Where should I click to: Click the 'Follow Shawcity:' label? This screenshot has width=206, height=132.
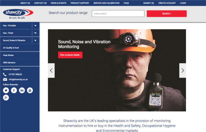click(11, 84)
